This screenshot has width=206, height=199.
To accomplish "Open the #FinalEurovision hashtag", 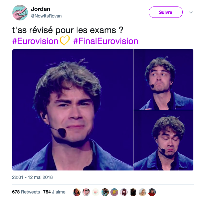I will tap(106, 41).
